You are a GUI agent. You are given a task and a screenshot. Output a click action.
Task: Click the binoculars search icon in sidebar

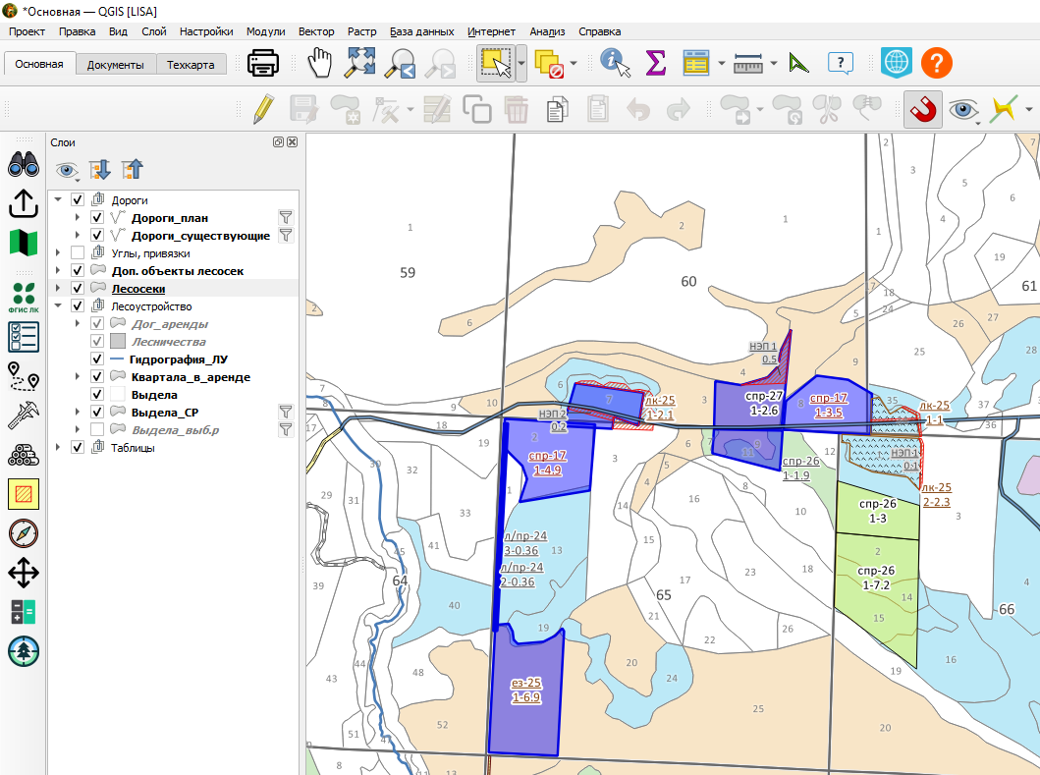pyautogui.click(x=24, y=164)
